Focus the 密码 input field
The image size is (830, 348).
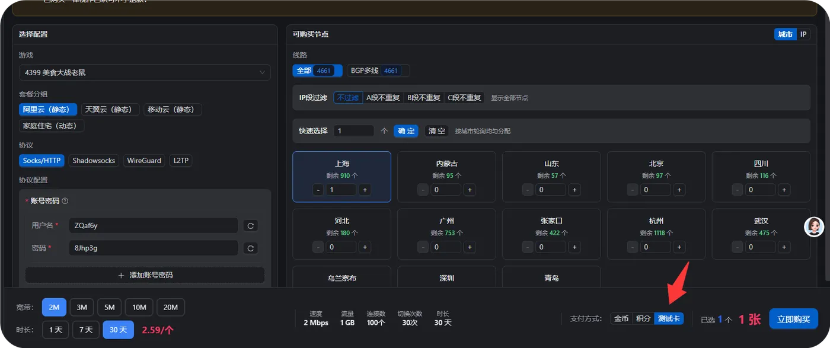point(154,248)
